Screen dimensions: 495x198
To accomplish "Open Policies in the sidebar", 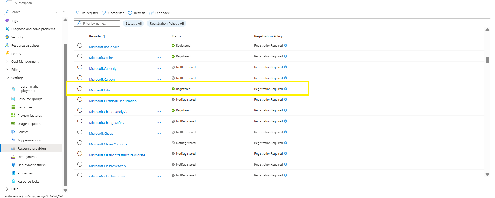I will [23, 132].
